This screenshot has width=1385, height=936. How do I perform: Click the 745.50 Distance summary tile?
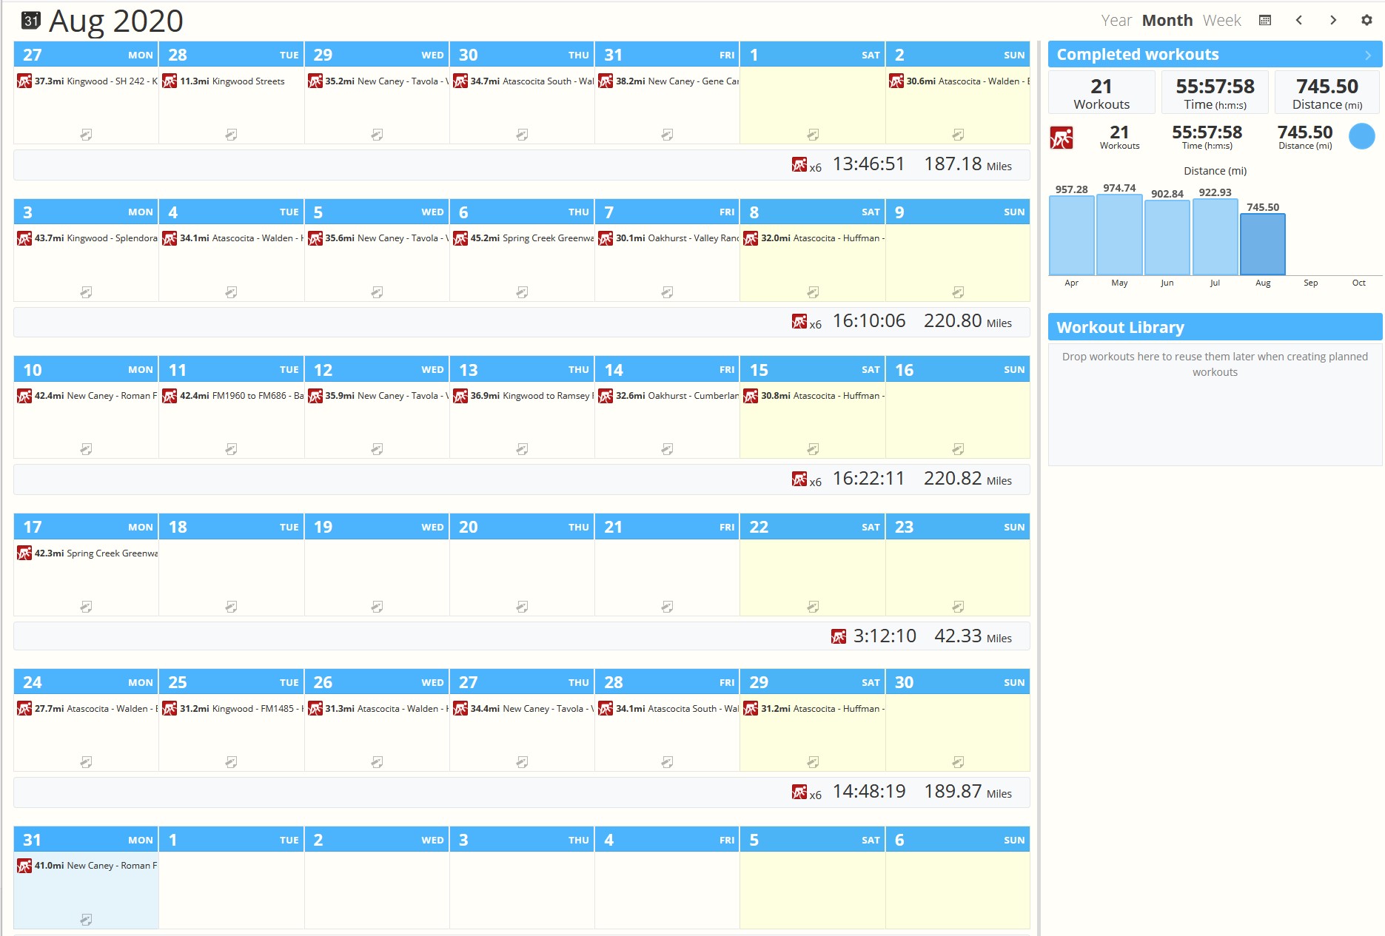(1327, 93)
